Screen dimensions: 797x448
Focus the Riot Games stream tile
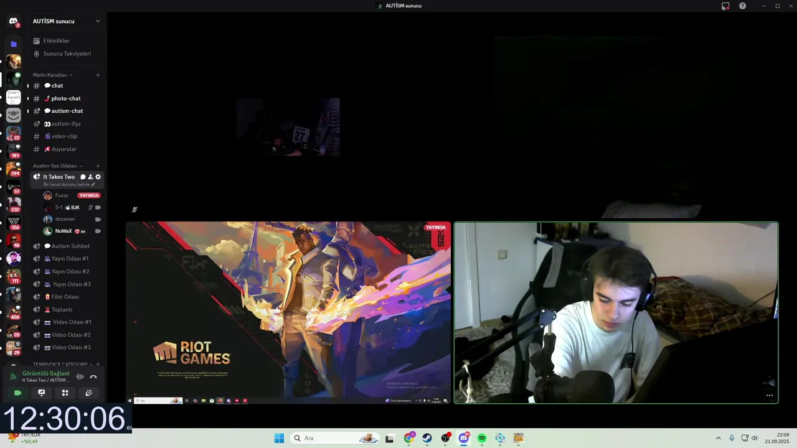pyautogui.click(x=288, y=313)
